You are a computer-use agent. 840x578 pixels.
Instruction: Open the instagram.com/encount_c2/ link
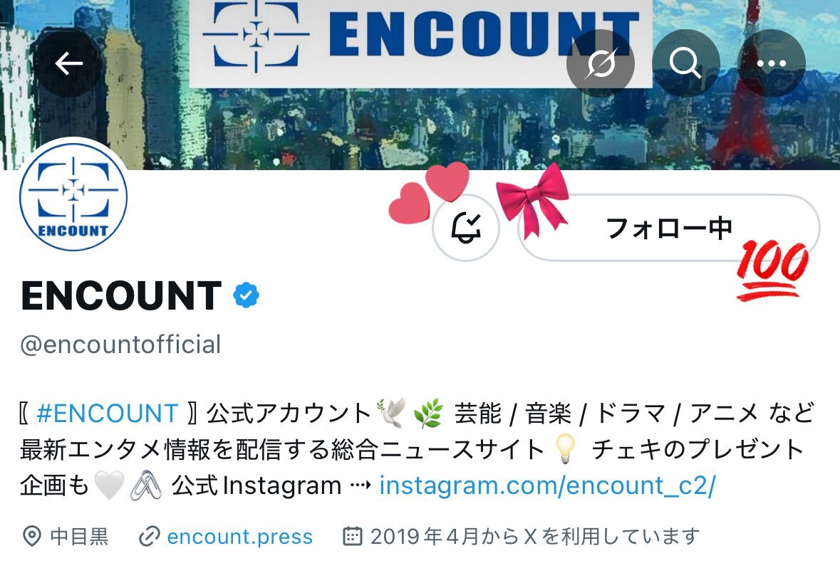[547, 485]
